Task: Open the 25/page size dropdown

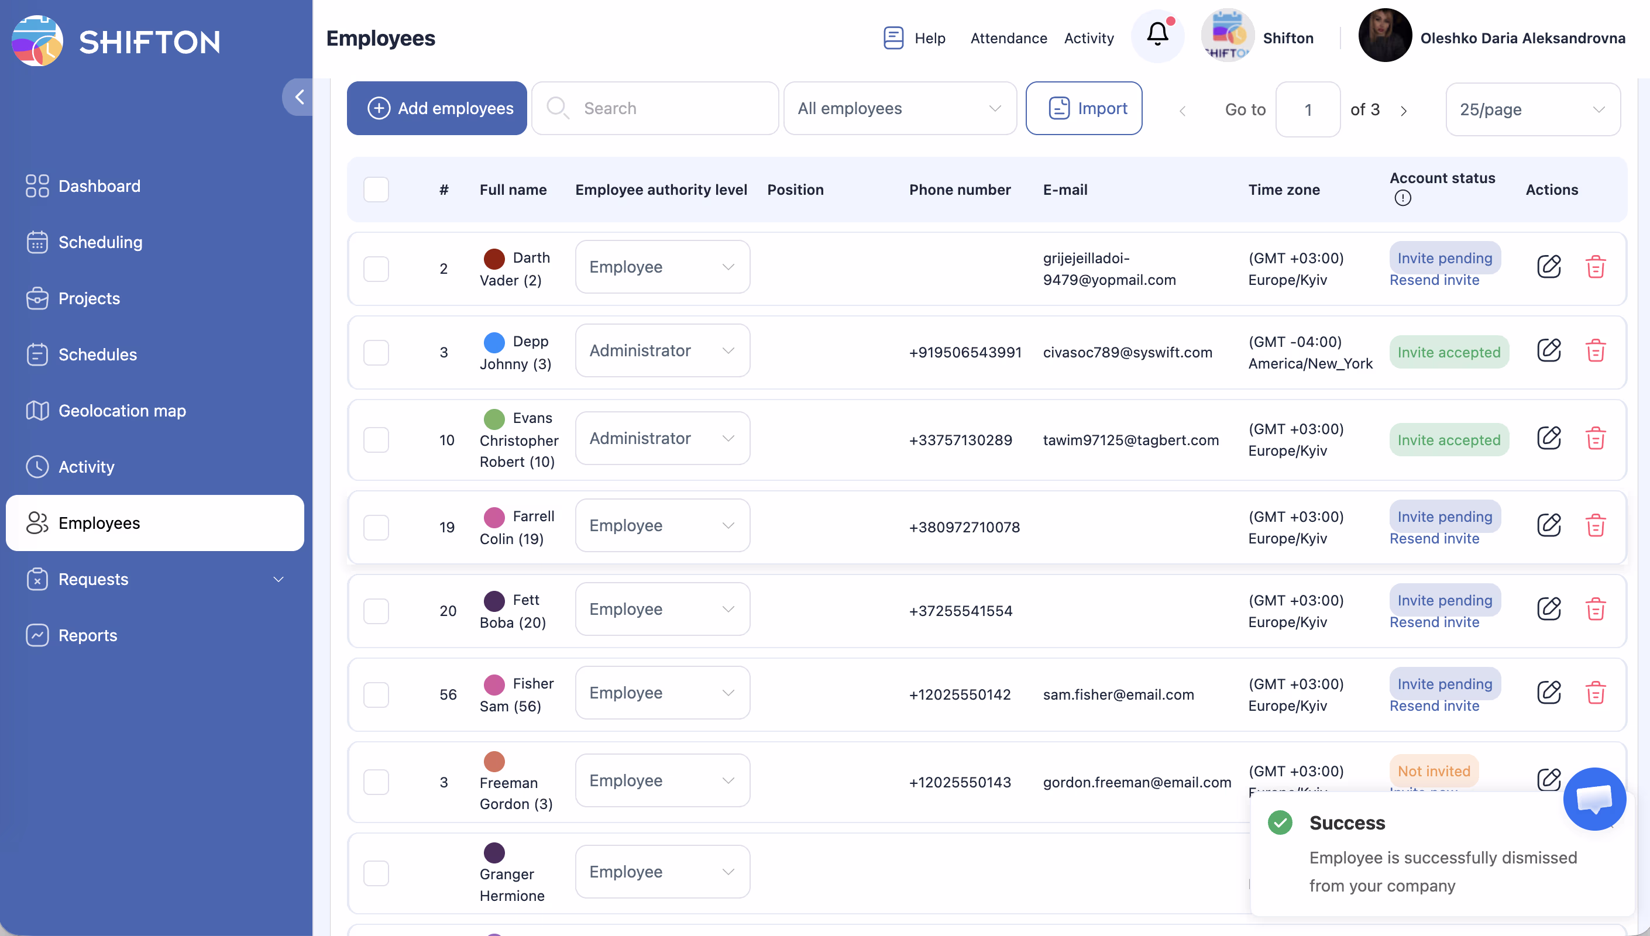Action: tap(1532, 110)
